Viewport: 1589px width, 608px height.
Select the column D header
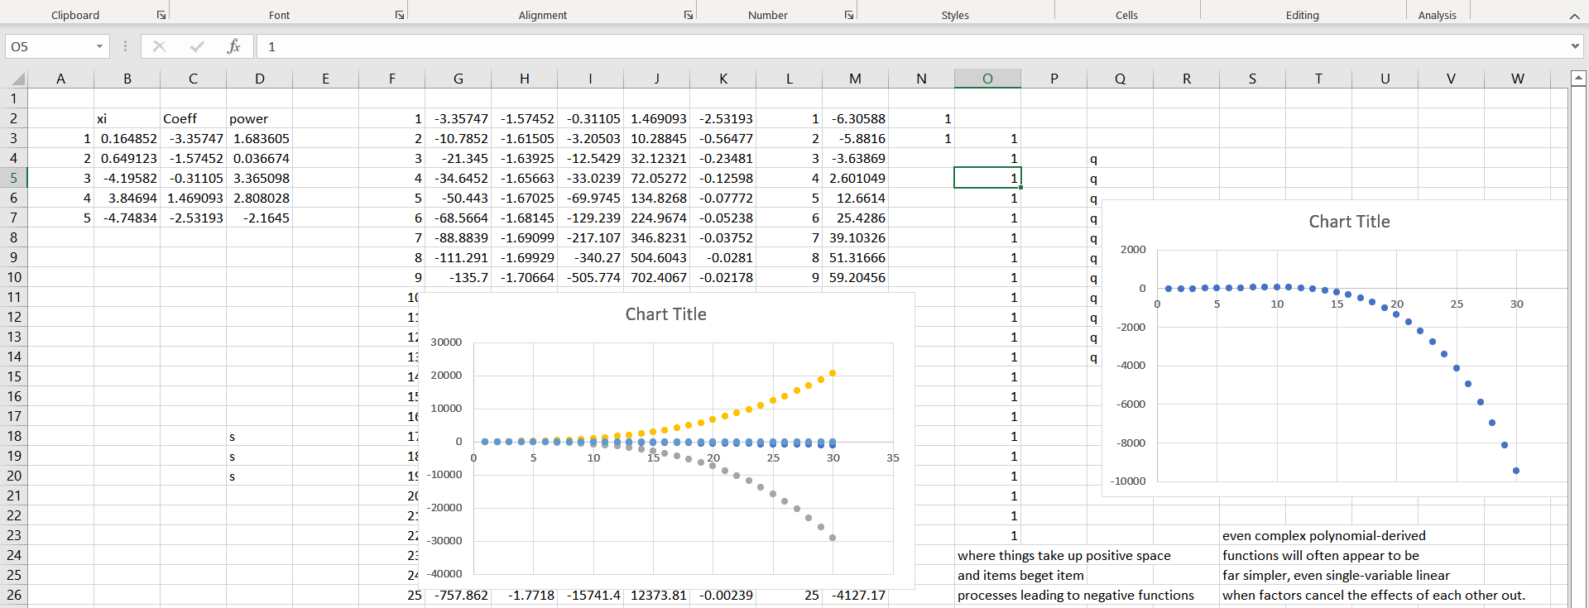[259, 79]
